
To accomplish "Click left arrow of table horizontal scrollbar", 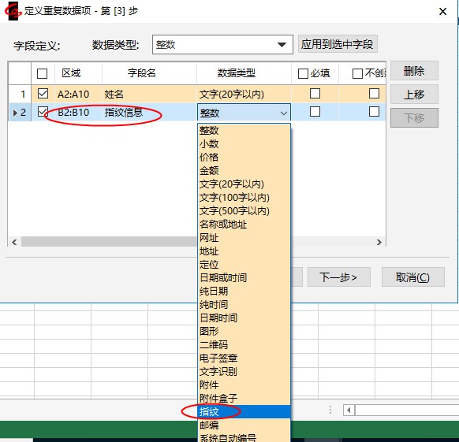I will click(x=14, y=242).
